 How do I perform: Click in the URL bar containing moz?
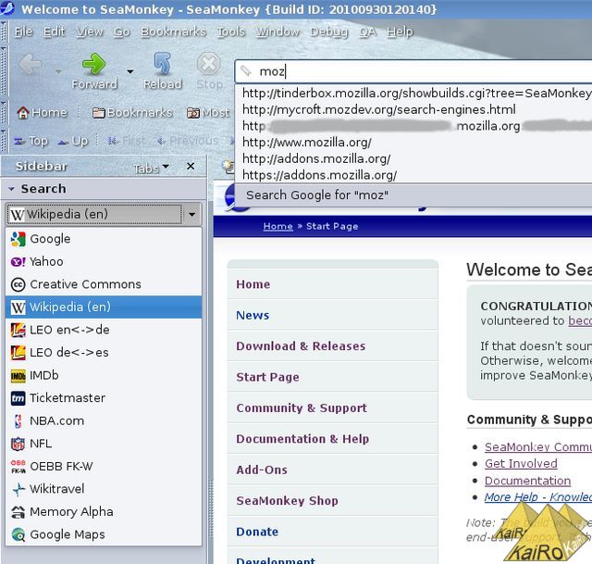[413, 71]
